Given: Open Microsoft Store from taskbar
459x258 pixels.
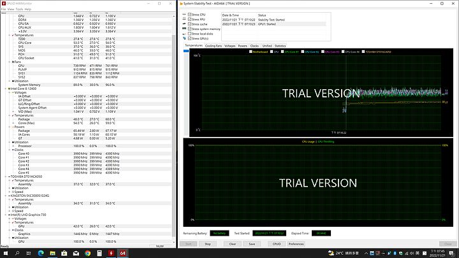Looking at the screenshot, I should 64,253.
